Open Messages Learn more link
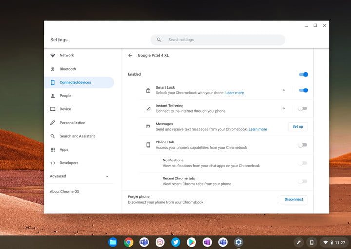Image resolution: width=351 pixels, height=249 pixels. (x=258, y=129)
